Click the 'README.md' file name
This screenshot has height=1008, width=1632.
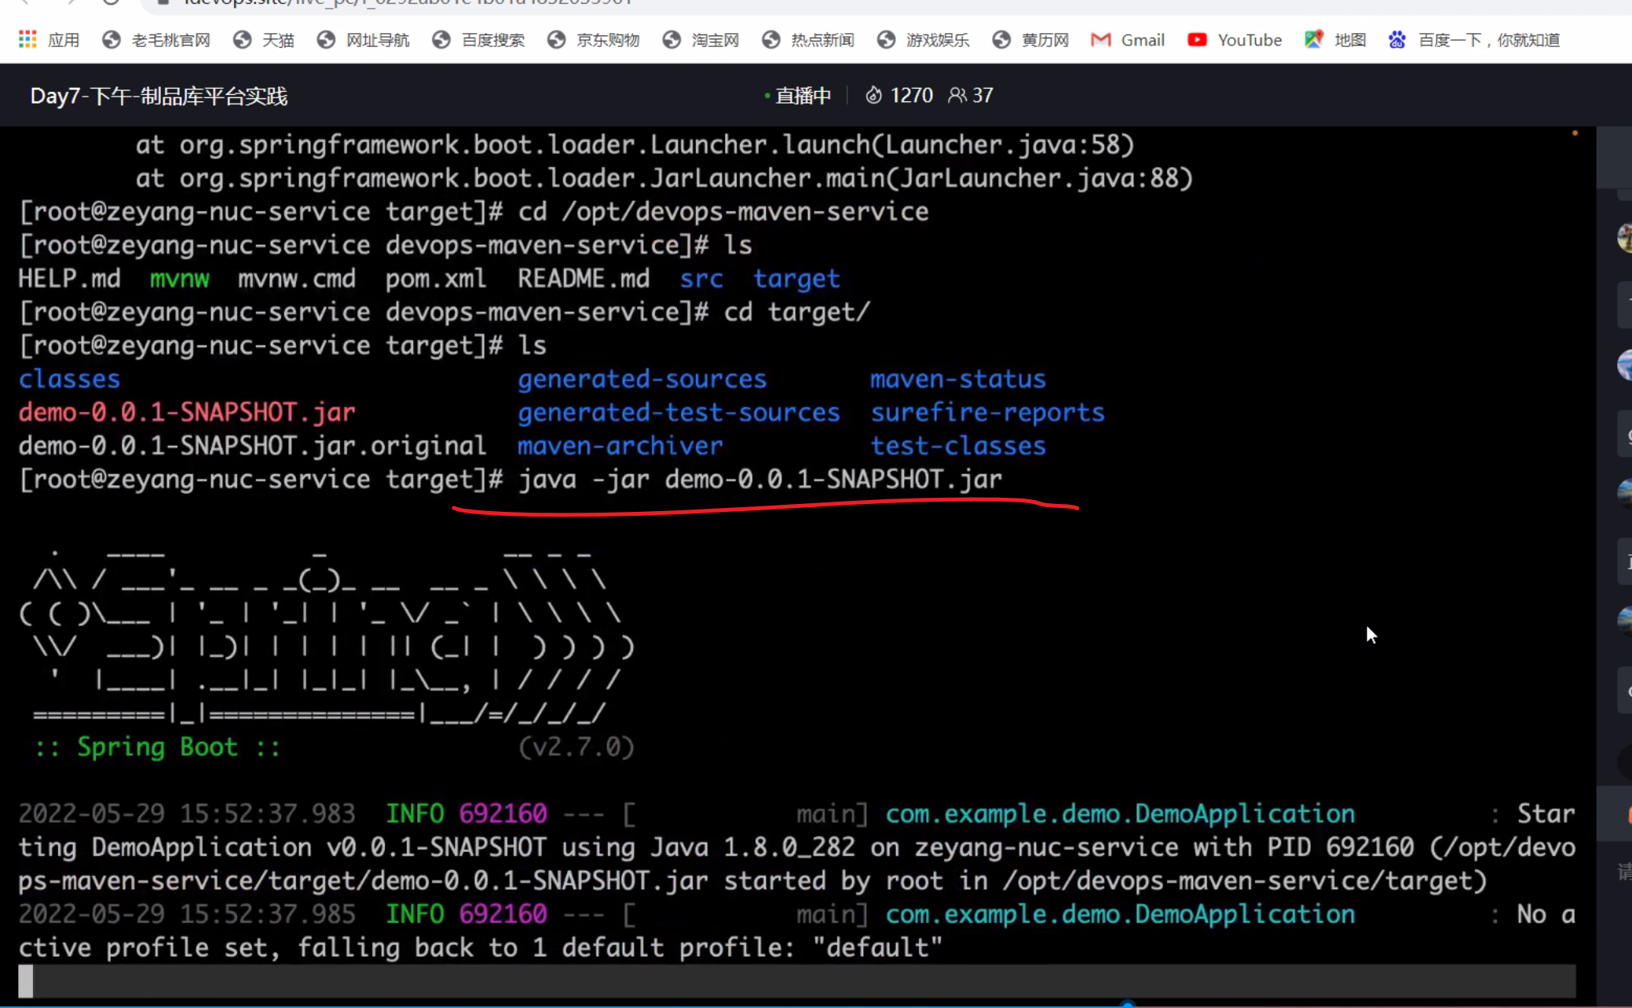583,279
